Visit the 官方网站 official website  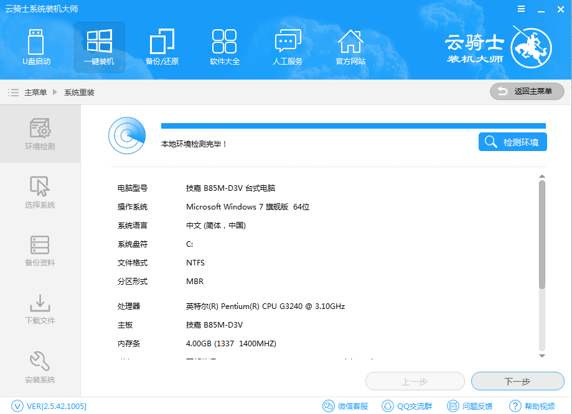click(350, 47)
